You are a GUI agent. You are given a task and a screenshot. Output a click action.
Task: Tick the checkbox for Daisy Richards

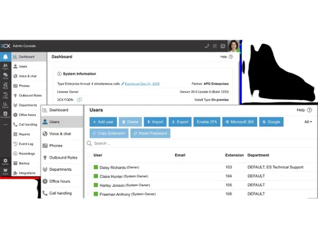pyautogui.click(x=90, y=167)
